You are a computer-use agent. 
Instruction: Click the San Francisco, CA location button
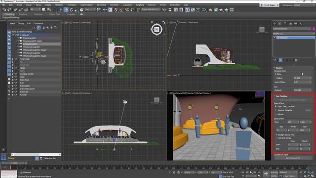click(293, 158)
